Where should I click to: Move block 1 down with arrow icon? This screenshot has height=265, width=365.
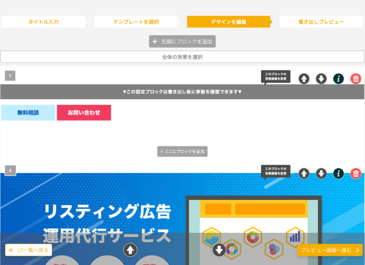point(321,79)
